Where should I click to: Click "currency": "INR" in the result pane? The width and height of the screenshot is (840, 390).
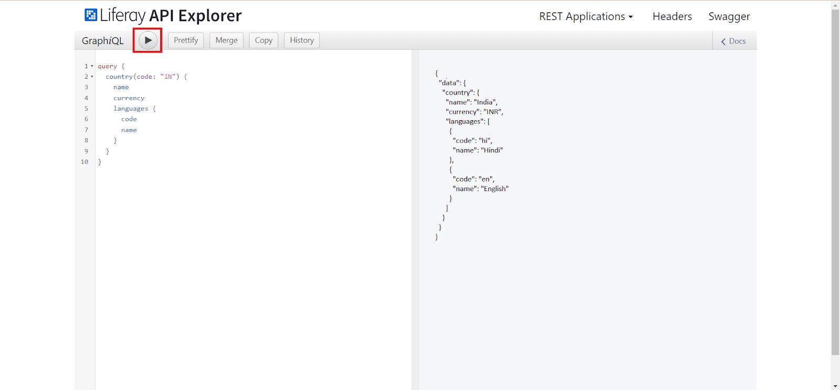(475, 112)
